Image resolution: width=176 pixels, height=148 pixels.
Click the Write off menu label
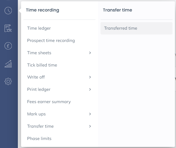[x=36, y=77]
